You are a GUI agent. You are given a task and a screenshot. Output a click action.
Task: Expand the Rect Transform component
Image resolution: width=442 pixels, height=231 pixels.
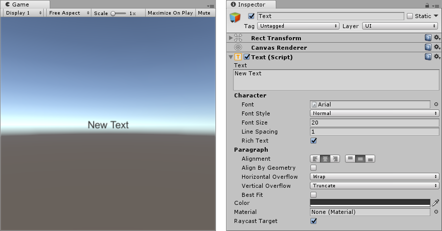point(231,38)
